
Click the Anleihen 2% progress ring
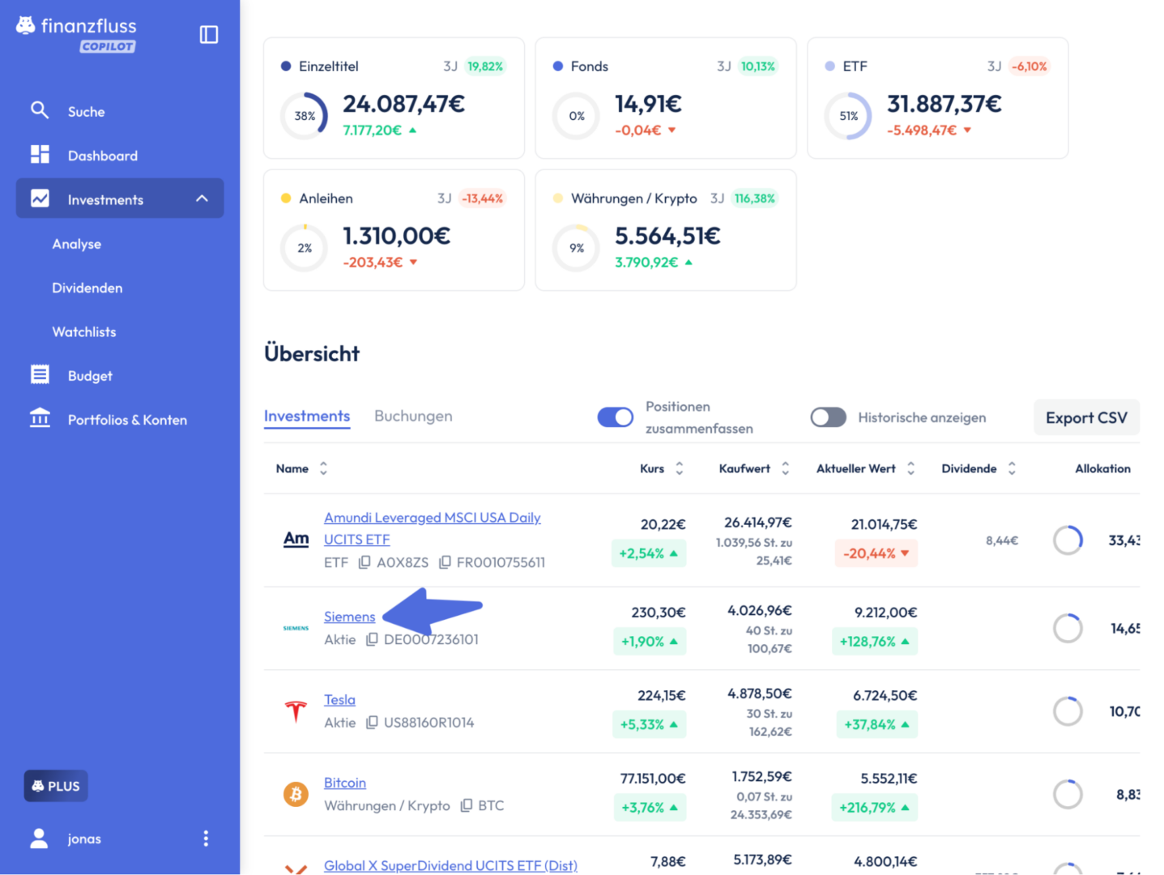[x=305, y=248]
